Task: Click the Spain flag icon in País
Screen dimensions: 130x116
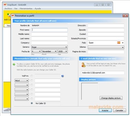Action: point(119,43)
